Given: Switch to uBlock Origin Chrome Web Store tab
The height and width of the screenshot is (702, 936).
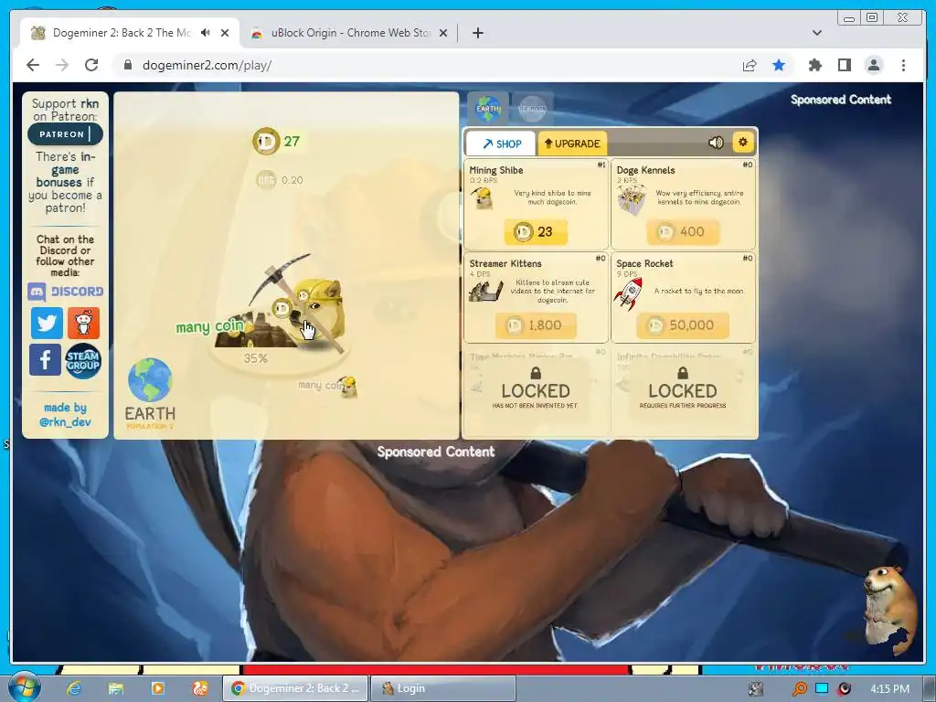Looking at the screenshot, I should click(x=348, y=33).
